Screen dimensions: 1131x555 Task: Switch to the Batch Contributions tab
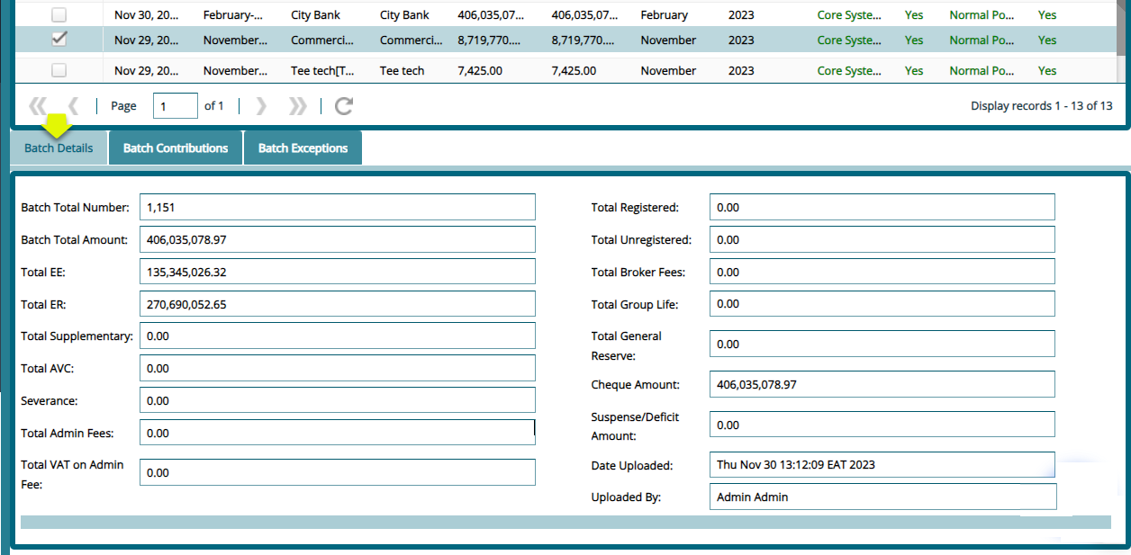[x=175, y=147]
